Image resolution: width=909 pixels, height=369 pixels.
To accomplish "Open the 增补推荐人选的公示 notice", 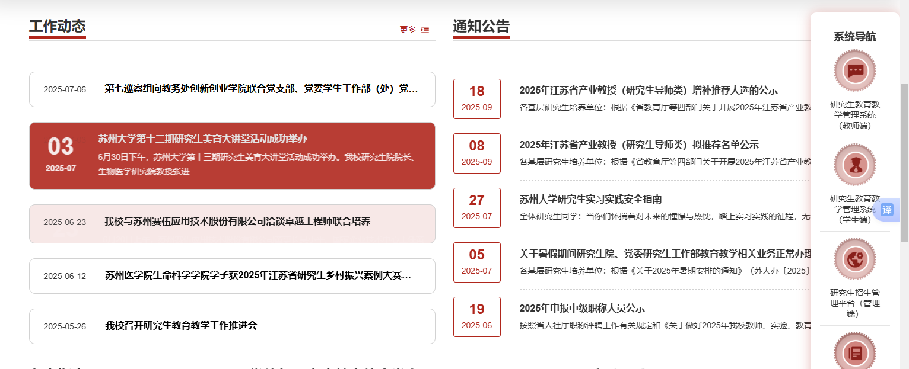I will coord(648,91).
